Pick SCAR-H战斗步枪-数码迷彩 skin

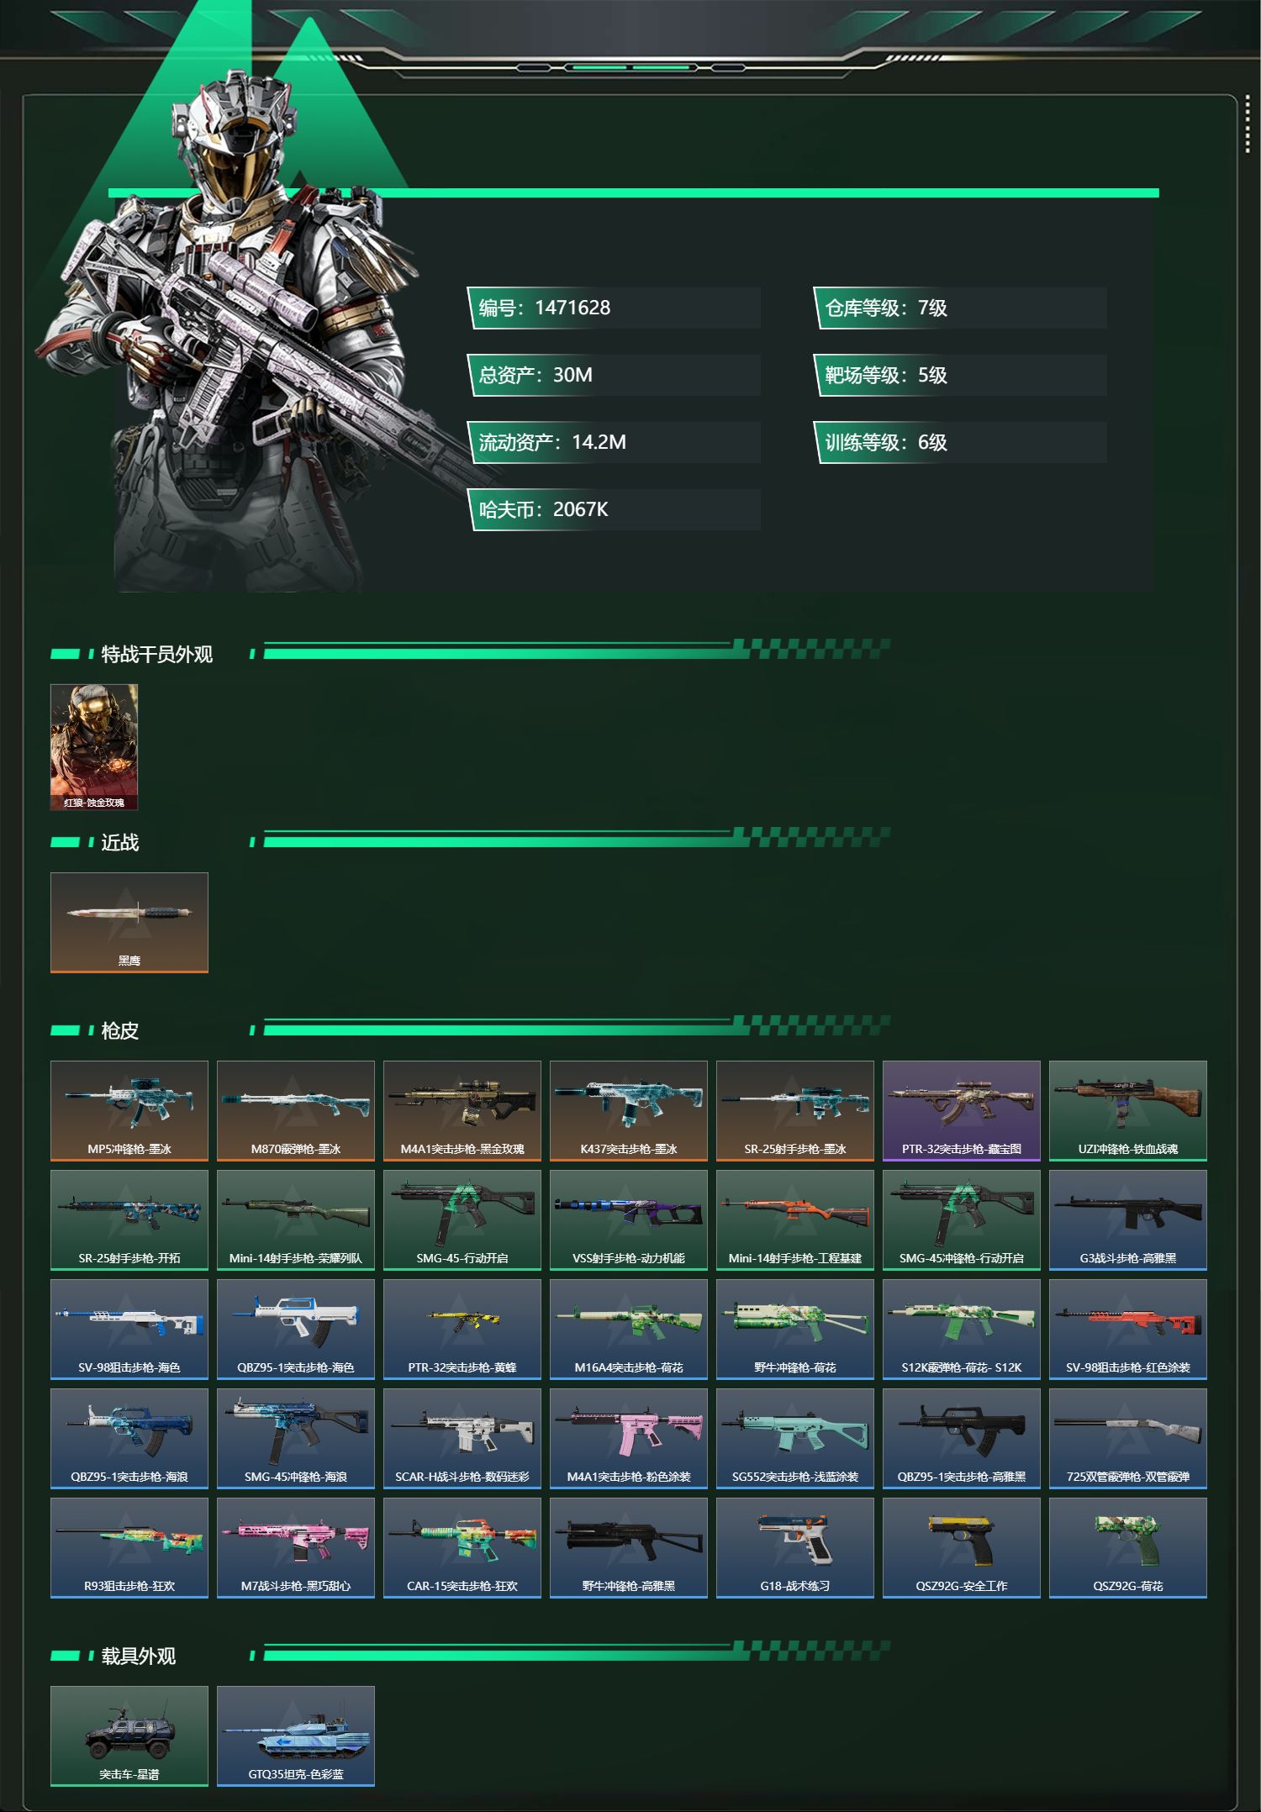(462, 1439)
